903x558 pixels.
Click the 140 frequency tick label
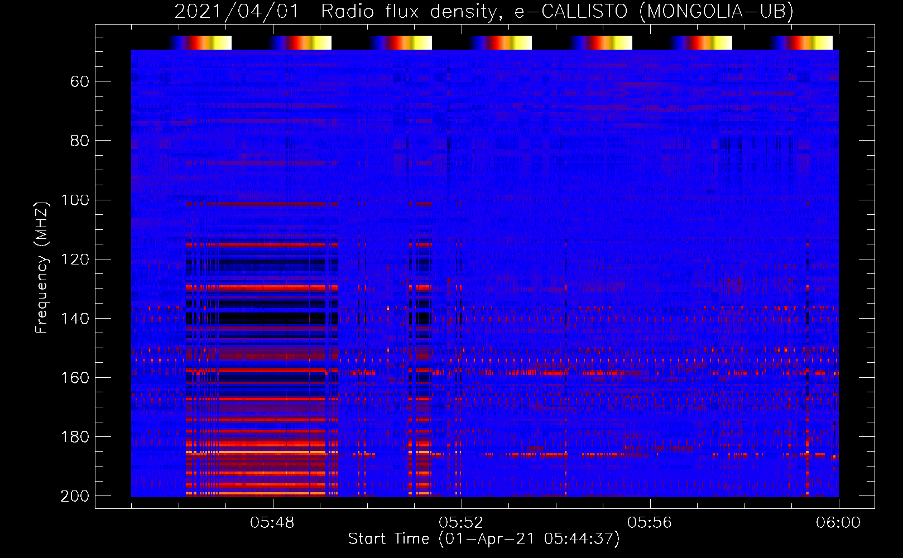[75, 319]
